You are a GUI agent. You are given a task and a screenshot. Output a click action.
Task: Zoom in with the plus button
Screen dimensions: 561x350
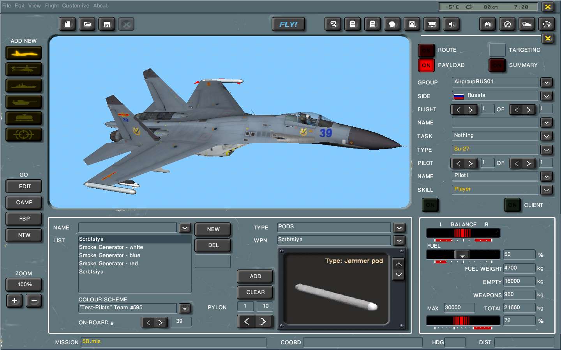(x=14, y=301)
